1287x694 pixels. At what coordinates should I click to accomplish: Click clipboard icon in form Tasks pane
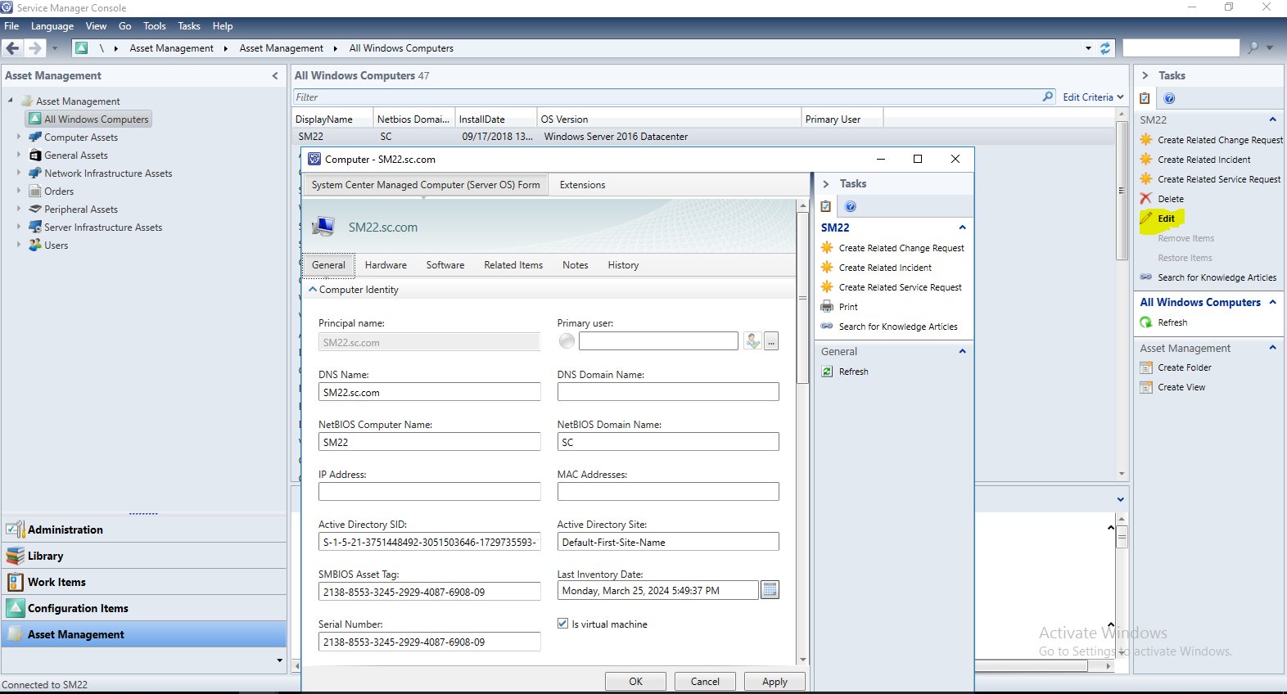click(x=826, y=206)
